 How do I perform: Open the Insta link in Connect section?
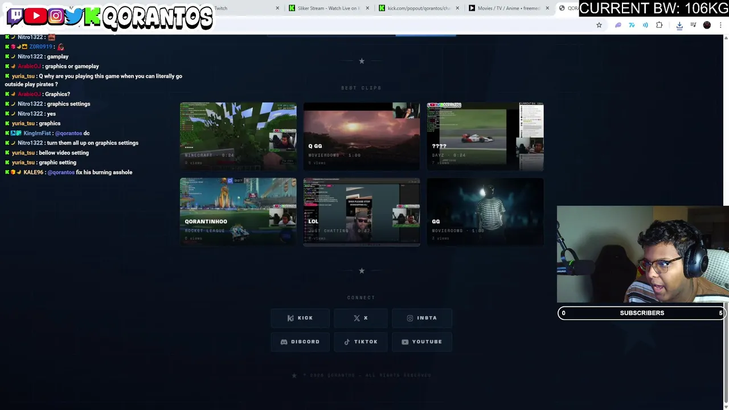click(x=422, y=318)
